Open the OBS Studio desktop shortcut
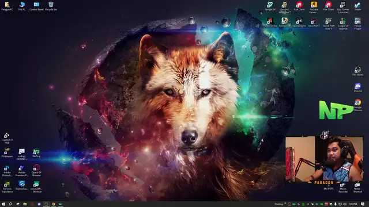 tap(357, 71)
